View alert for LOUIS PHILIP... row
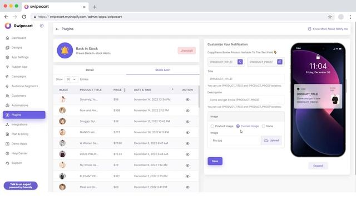 (x=187, y=154)
